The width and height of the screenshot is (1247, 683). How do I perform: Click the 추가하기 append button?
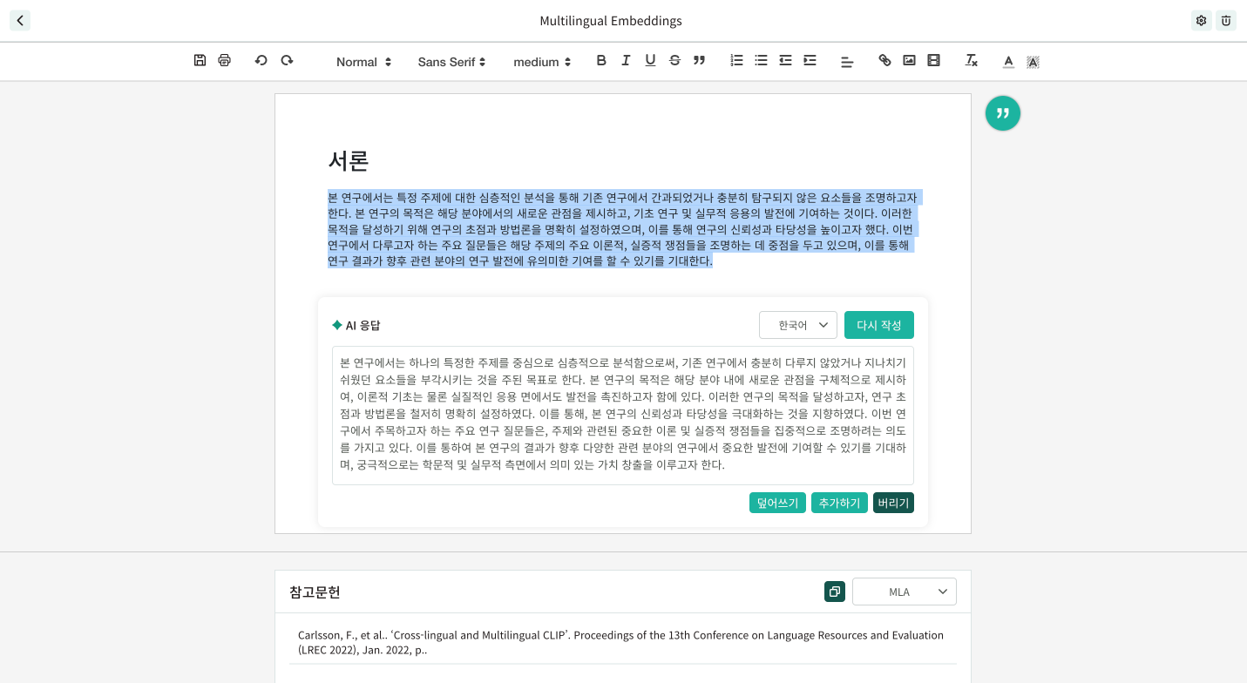tap(839, 503)
